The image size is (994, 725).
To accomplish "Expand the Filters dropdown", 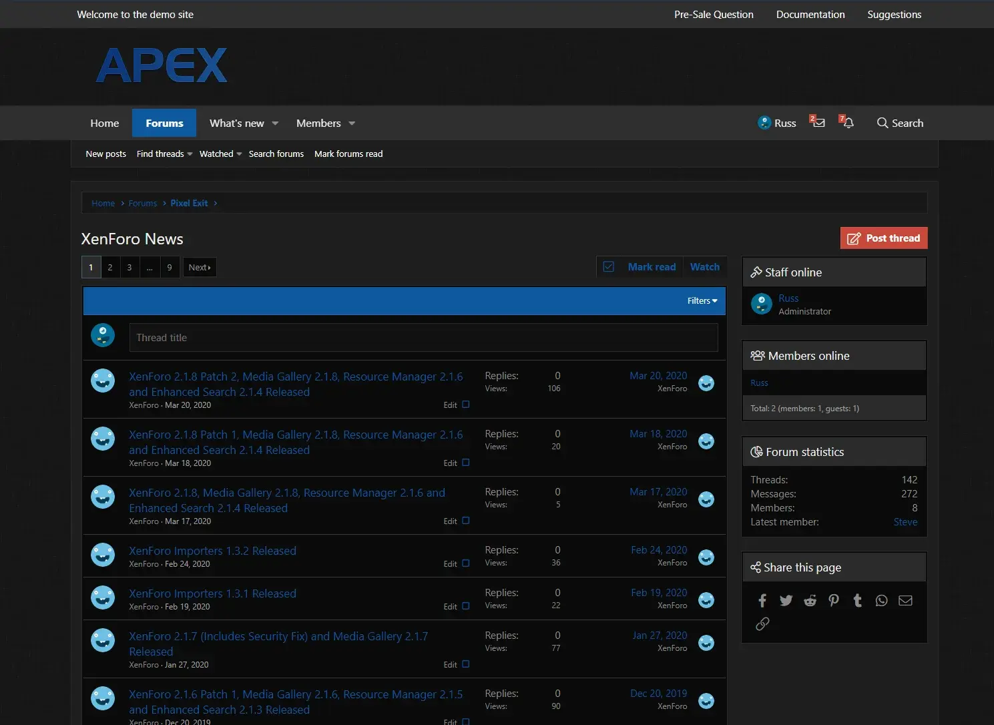I will point(702,301).
